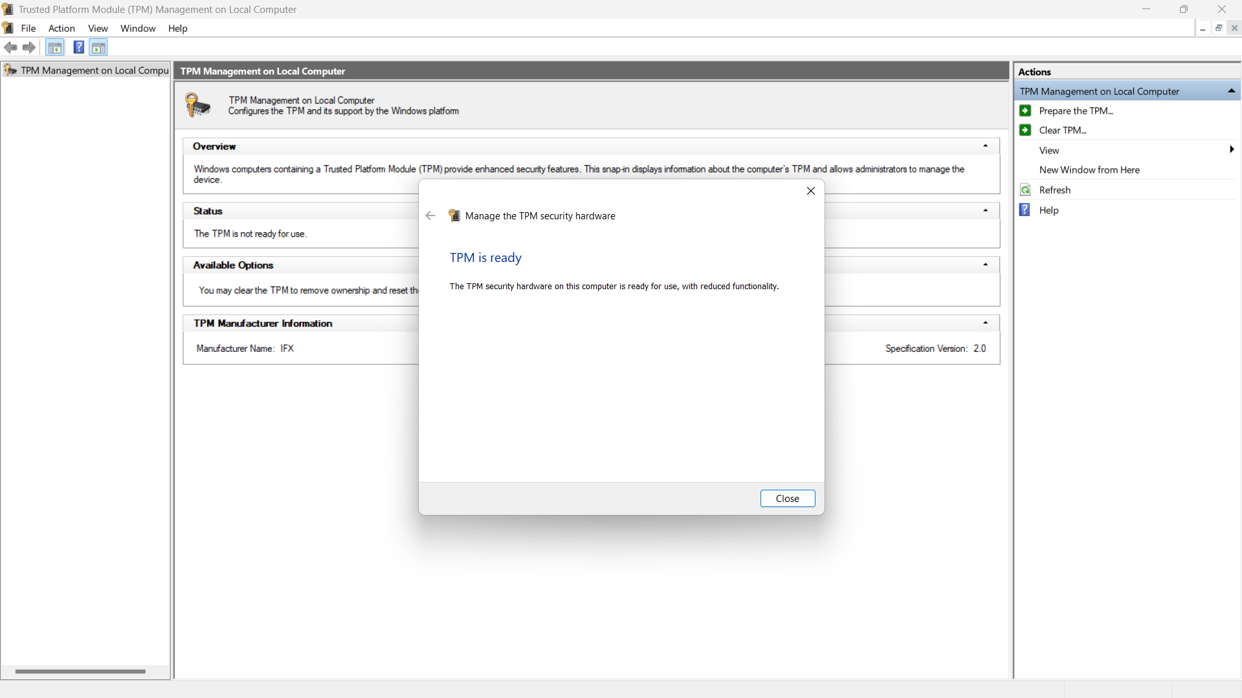Click the TPM icon in the dialog header

[454, 216]
